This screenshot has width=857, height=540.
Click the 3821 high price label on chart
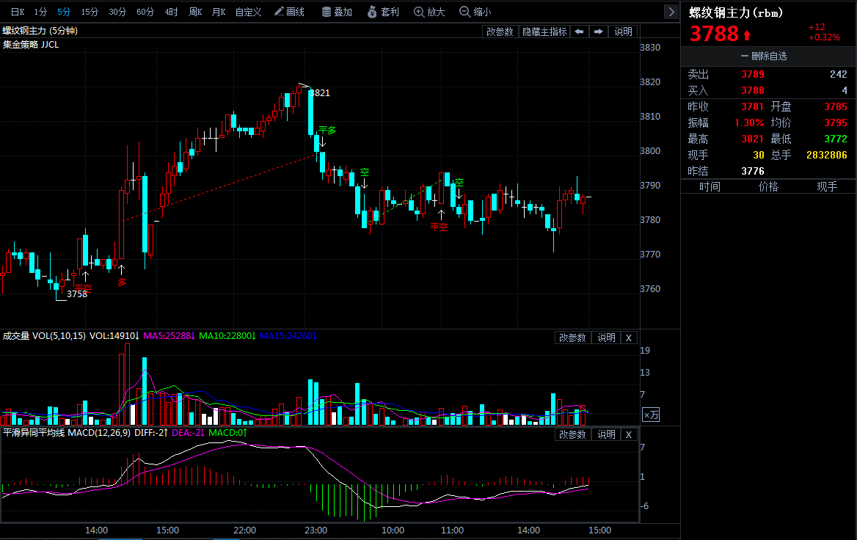(x=320, y=93)
